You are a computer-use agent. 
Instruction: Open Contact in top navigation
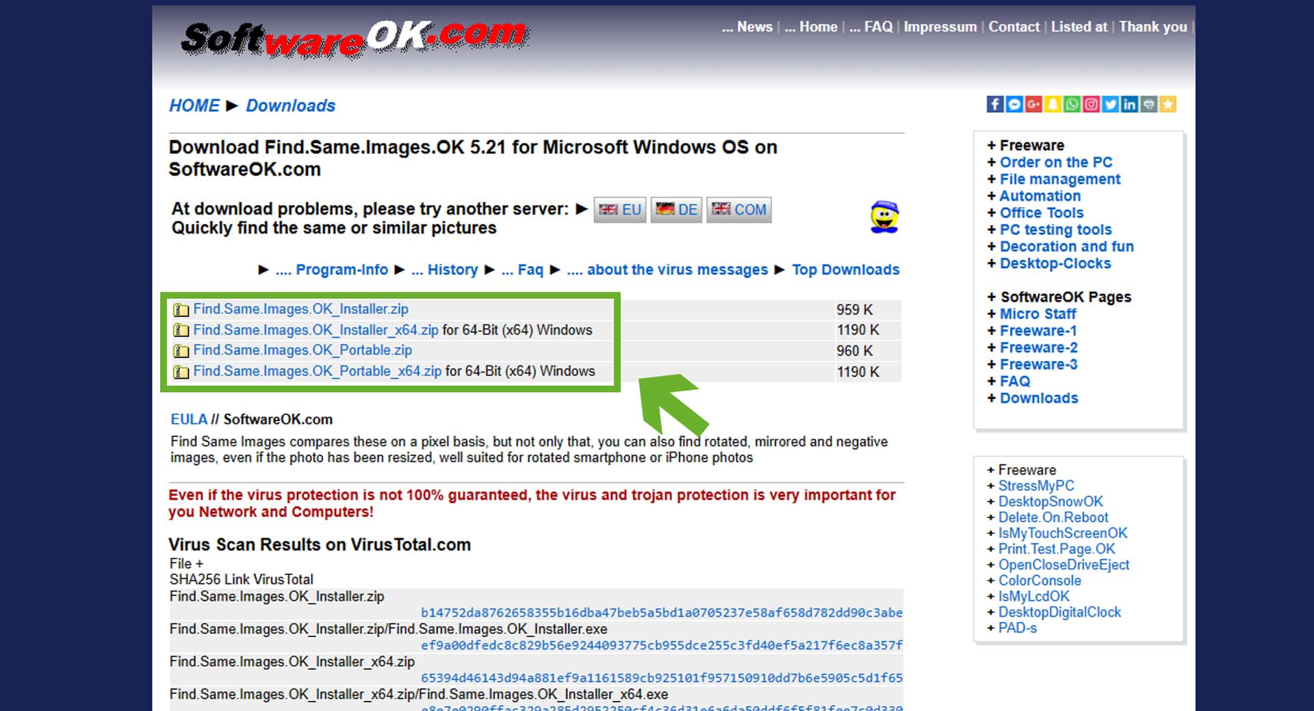[1014, 27]
